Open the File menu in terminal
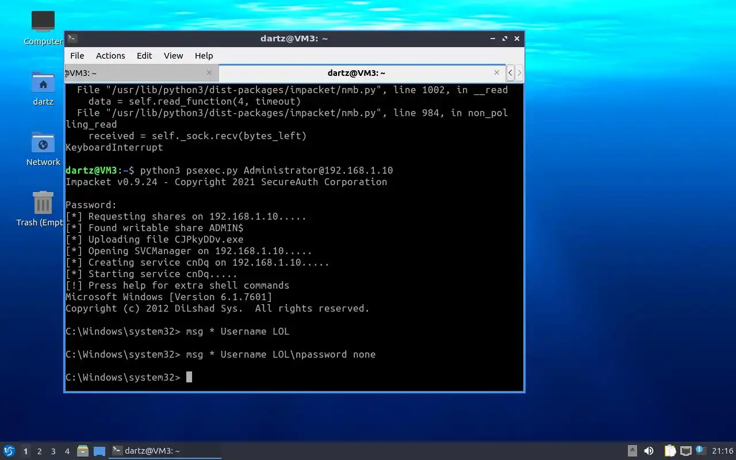Viewport: 736px width, 460px height. click(77, 56)
